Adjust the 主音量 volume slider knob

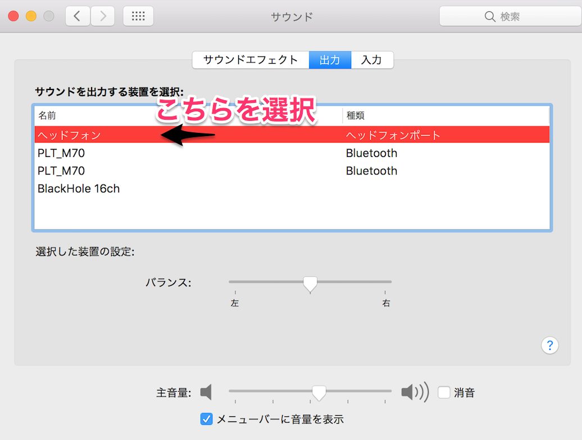pyautogui.click(x=319, y=393)
